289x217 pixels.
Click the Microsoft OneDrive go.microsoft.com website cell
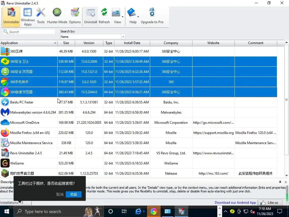click(x=213, y=123)
